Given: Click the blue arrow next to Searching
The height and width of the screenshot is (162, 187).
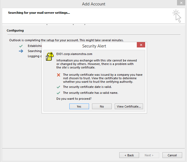Looking at the screenshot, I should click(21, 51).
